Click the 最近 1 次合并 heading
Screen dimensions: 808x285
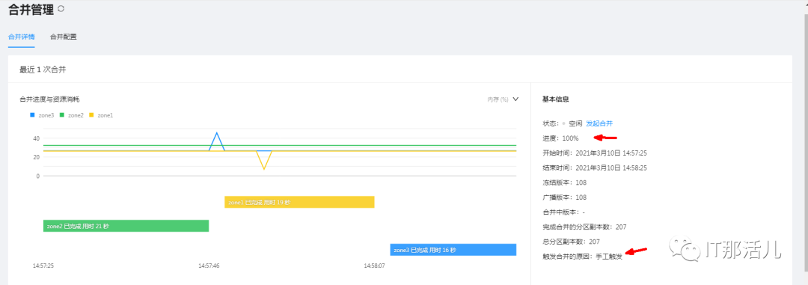(43, 69)
